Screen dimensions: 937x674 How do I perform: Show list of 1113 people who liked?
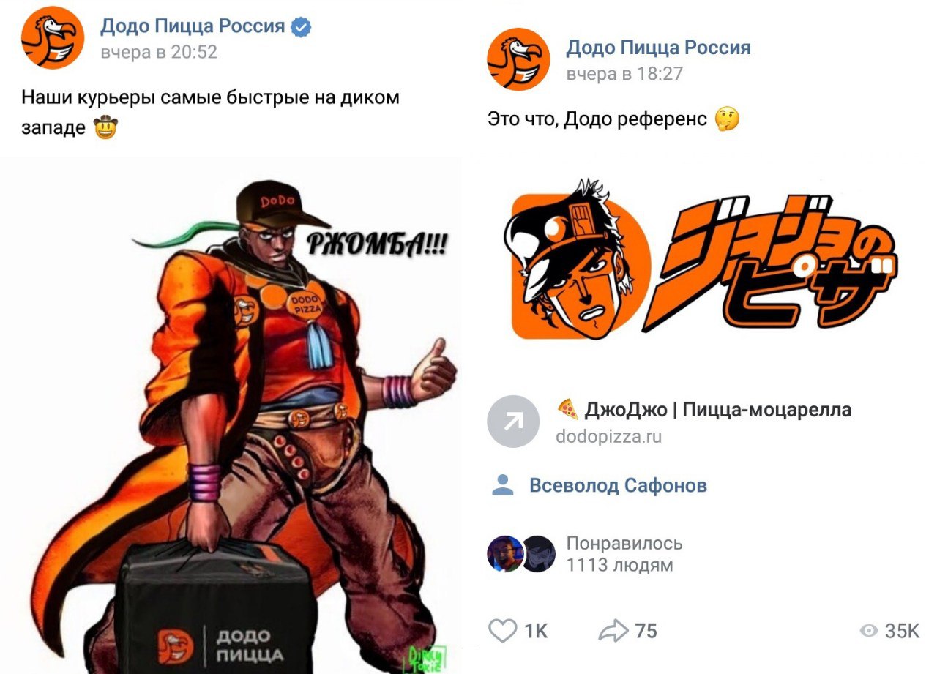click(624, 554)
